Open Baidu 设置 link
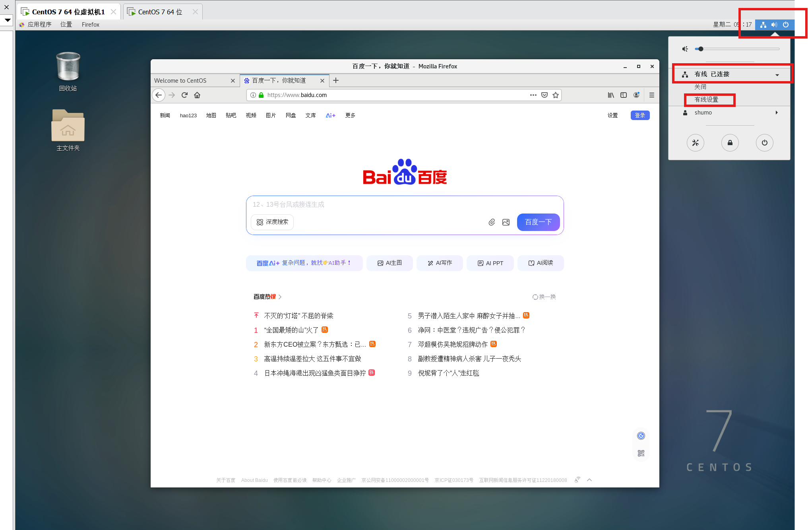The height and width of the screenshot is (530, 808). (x=612, y=115)
